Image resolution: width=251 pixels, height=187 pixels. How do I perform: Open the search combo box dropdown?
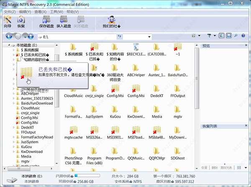tap(149, 37)
